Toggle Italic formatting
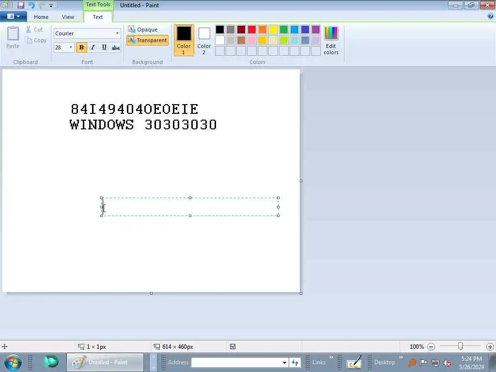 93,47
